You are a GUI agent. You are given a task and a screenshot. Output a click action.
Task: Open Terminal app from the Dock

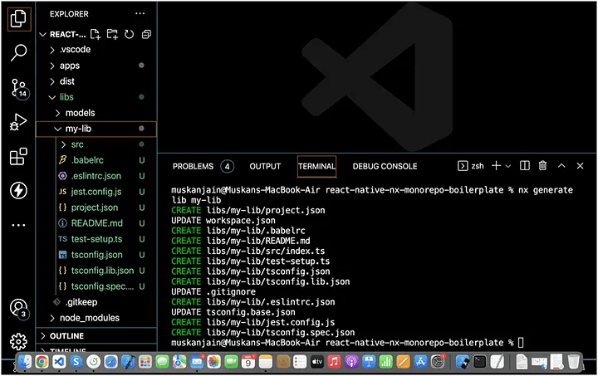coord(480,362)
